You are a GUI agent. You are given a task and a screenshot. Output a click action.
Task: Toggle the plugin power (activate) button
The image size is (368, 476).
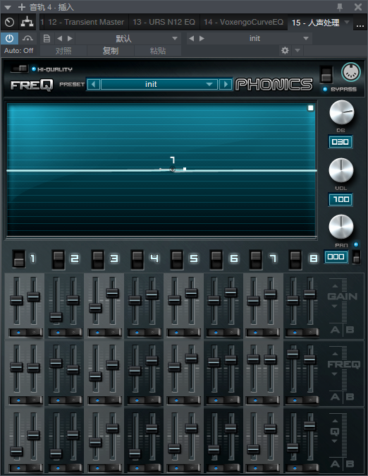point(9,39)
